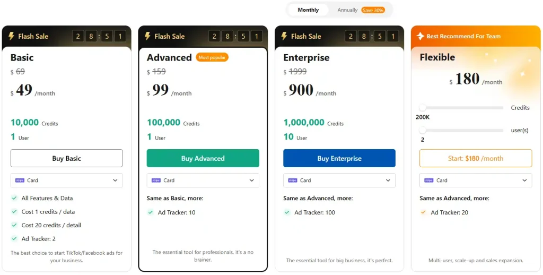The image size is (543, 275).
Task: Click the check icon beside Cost 20 credits / detail
Action: 14,225
